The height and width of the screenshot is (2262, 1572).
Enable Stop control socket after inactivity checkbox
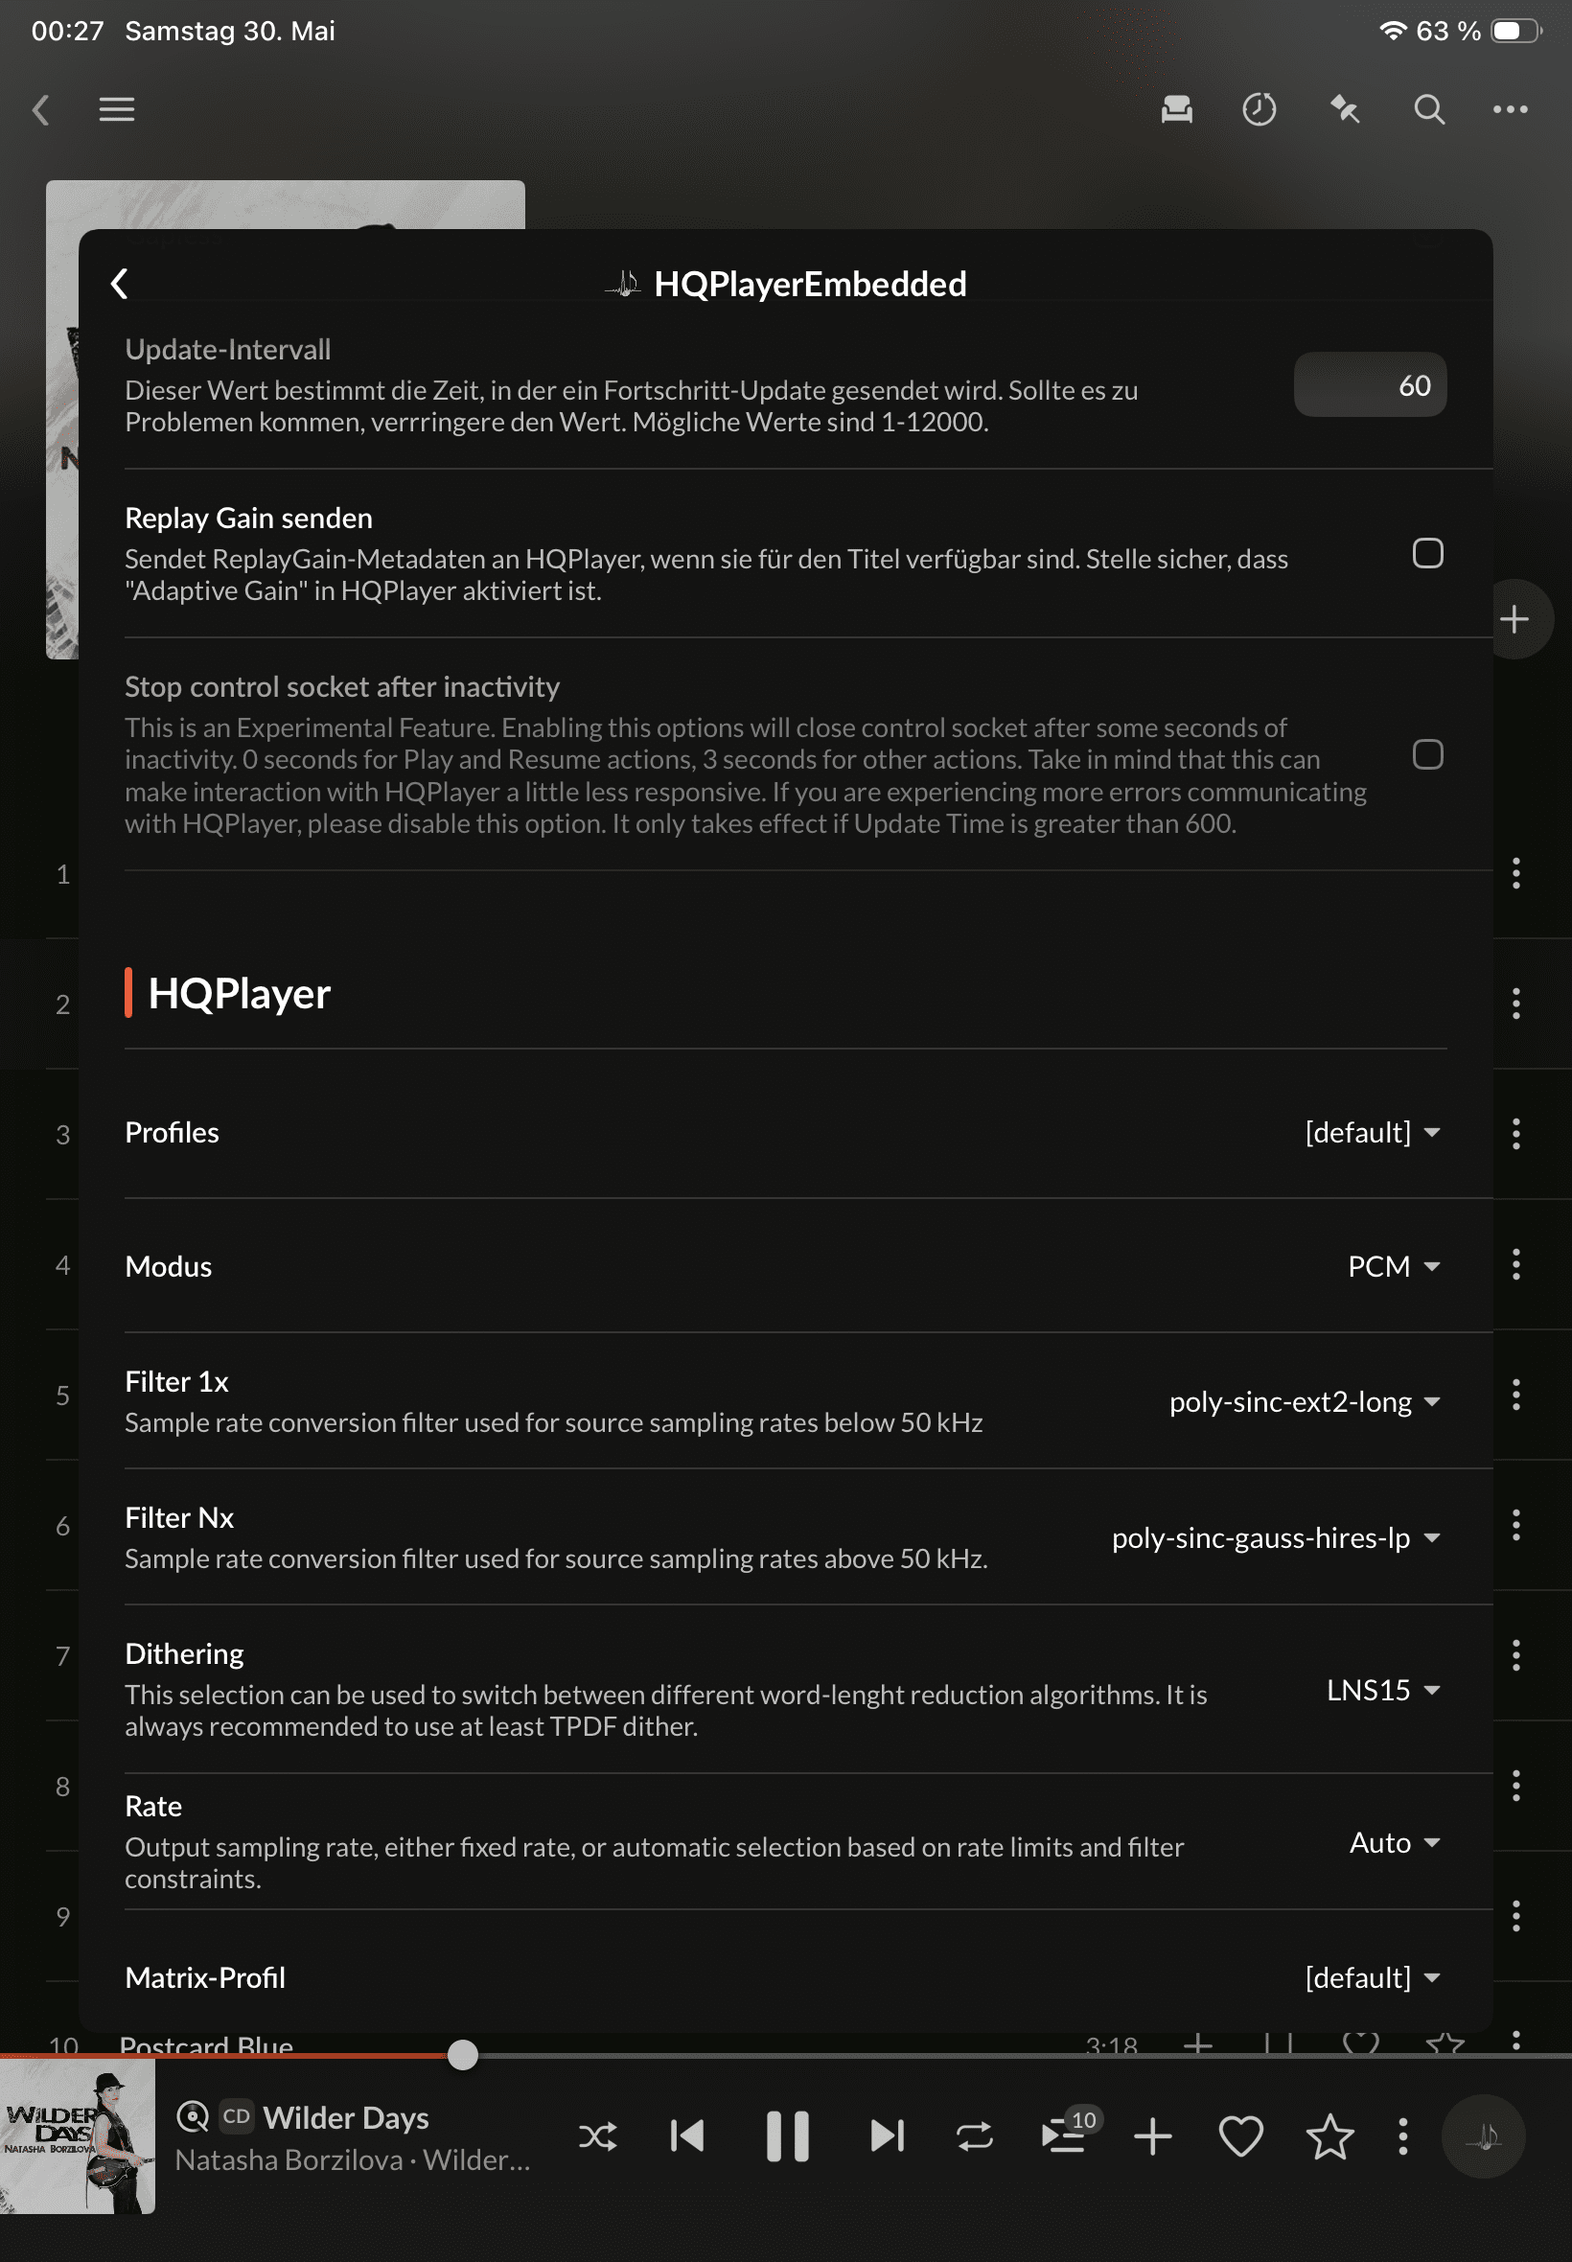[1427, 754]
